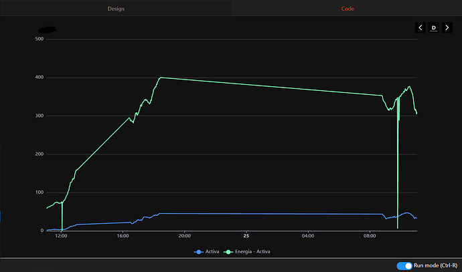Click the 100 y-axis value label

coord(39,192)
